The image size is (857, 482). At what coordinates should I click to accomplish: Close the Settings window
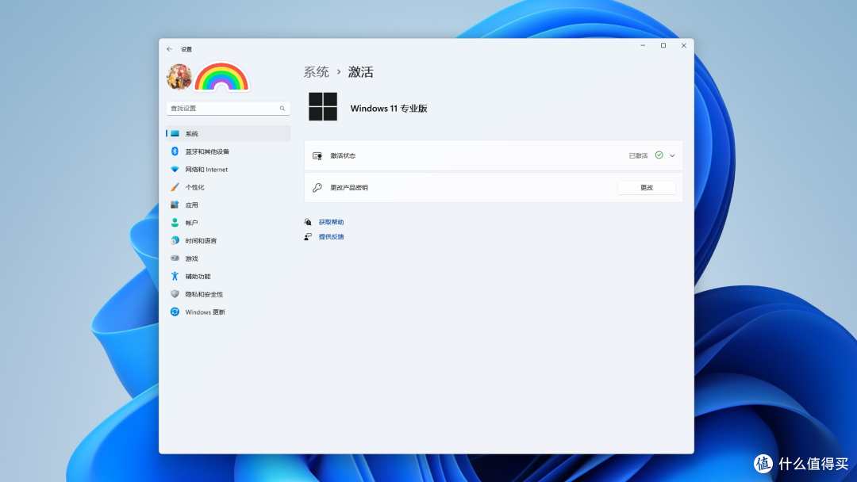[684, 46]
